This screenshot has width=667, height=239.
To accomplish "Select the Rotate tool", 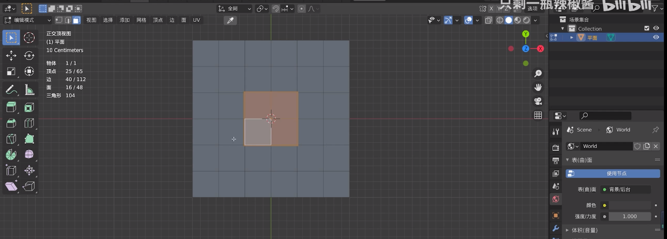I will pyautogui.click(x=29, y=56).
